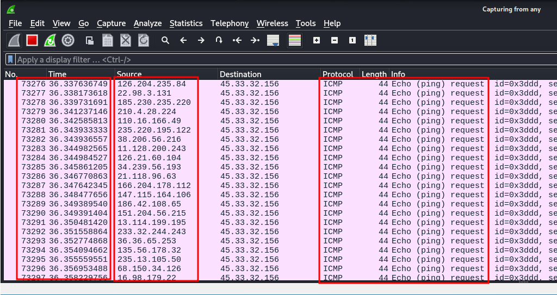The width and height of the screenshot is (557, 295).
Task: Sort by Destination column header
Action: (x=269, y=74)
